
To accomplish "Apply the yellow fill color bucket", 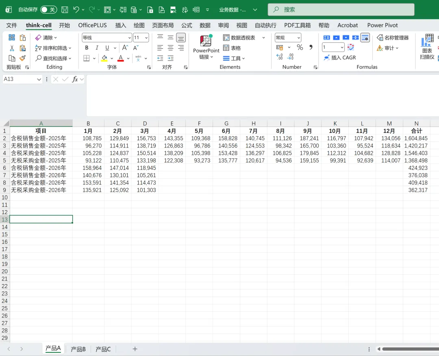I will (104, 58).
